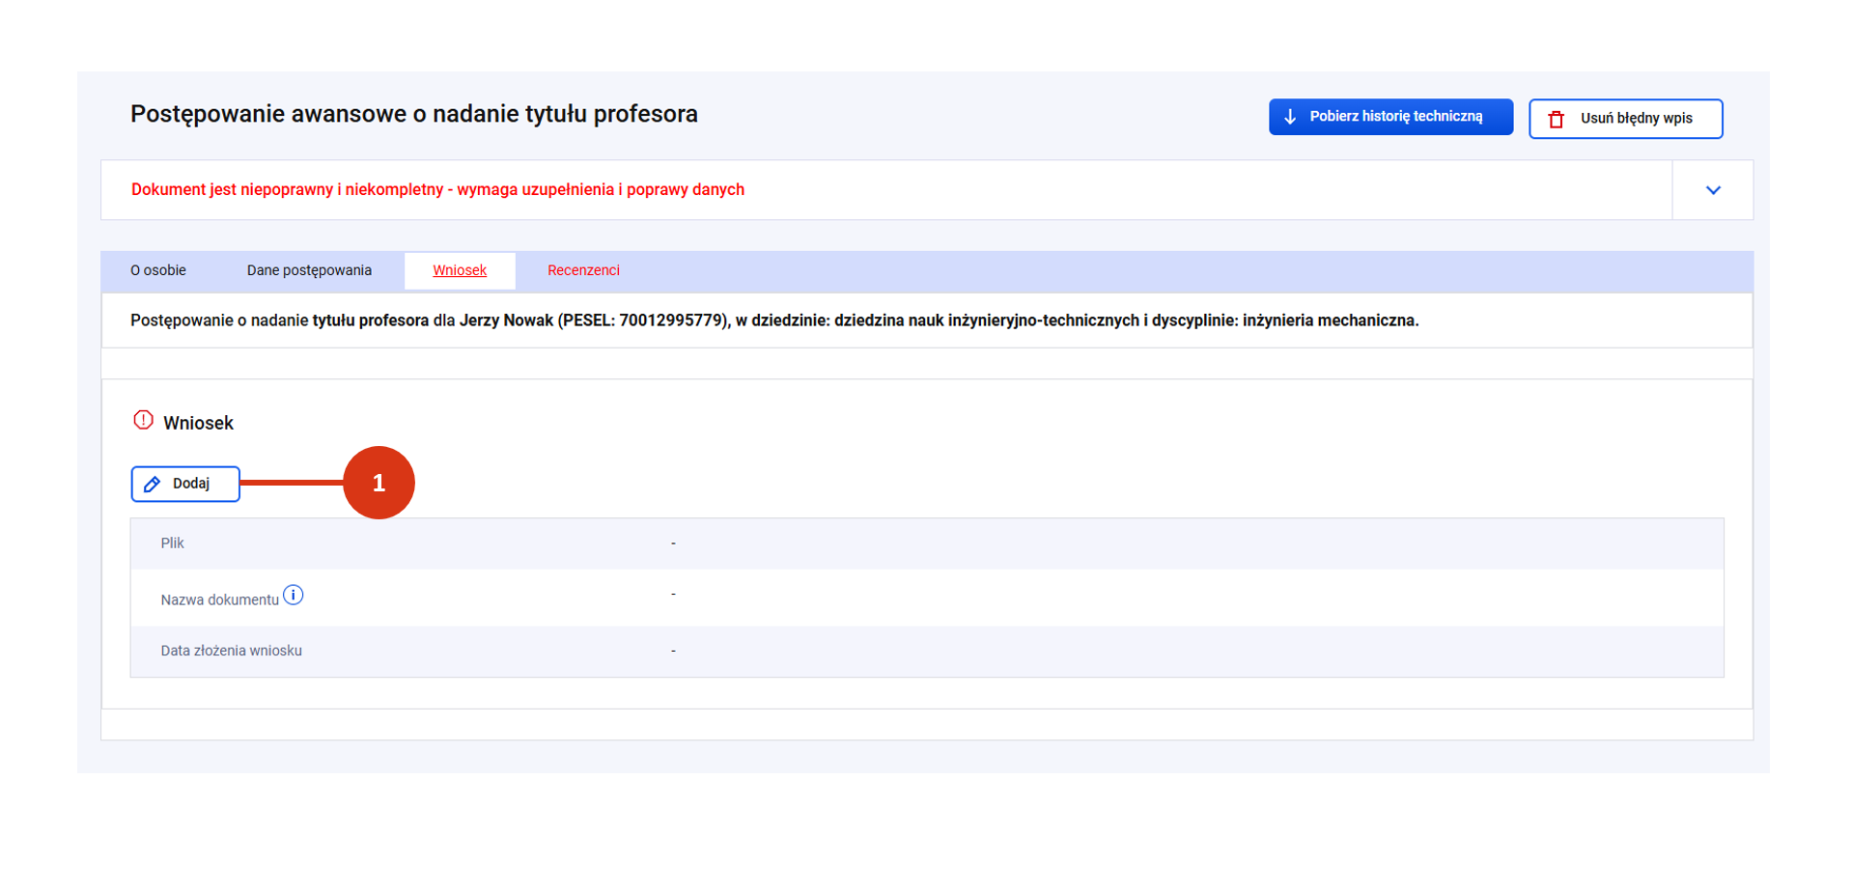
Task: Click the Nazwa dokumentu label text
Action: coord(219,600)
